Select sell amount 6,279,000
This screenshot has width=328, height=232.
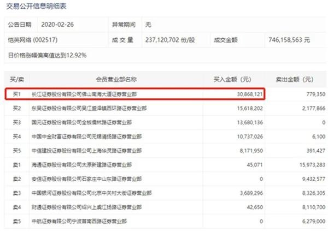[x=314, y=221]
